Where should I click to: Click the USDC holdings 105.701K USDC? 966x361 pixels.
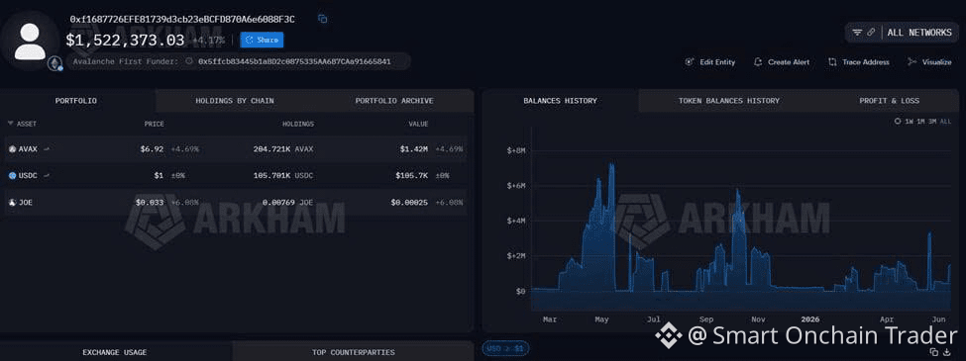click(283, 176)
